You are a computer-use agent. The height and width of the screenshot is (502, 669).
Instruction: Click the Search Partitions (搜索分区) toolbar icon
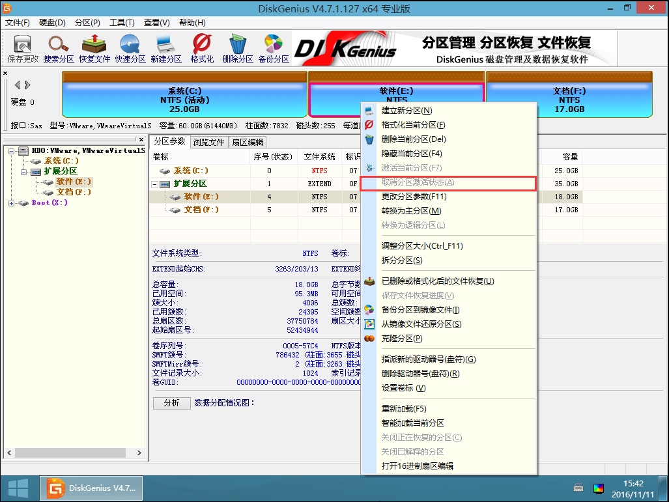click(x=59, y=49)
